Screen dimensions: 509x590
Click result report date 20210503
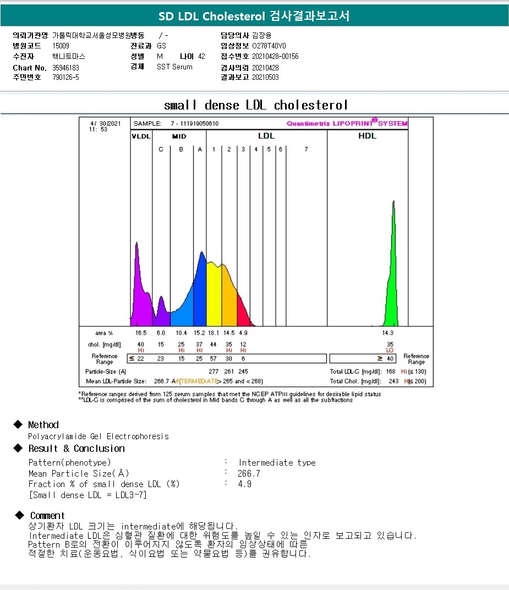(265, 77)
